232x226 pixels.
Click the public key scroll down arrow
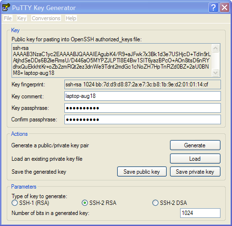pyautogui.click(x=216, y=73)
